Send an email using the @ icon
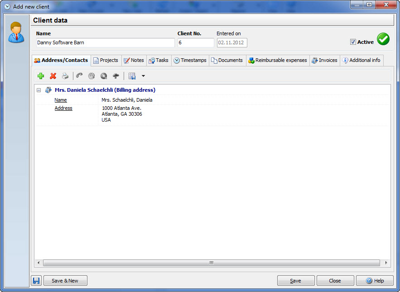 [x=92, y=76]
